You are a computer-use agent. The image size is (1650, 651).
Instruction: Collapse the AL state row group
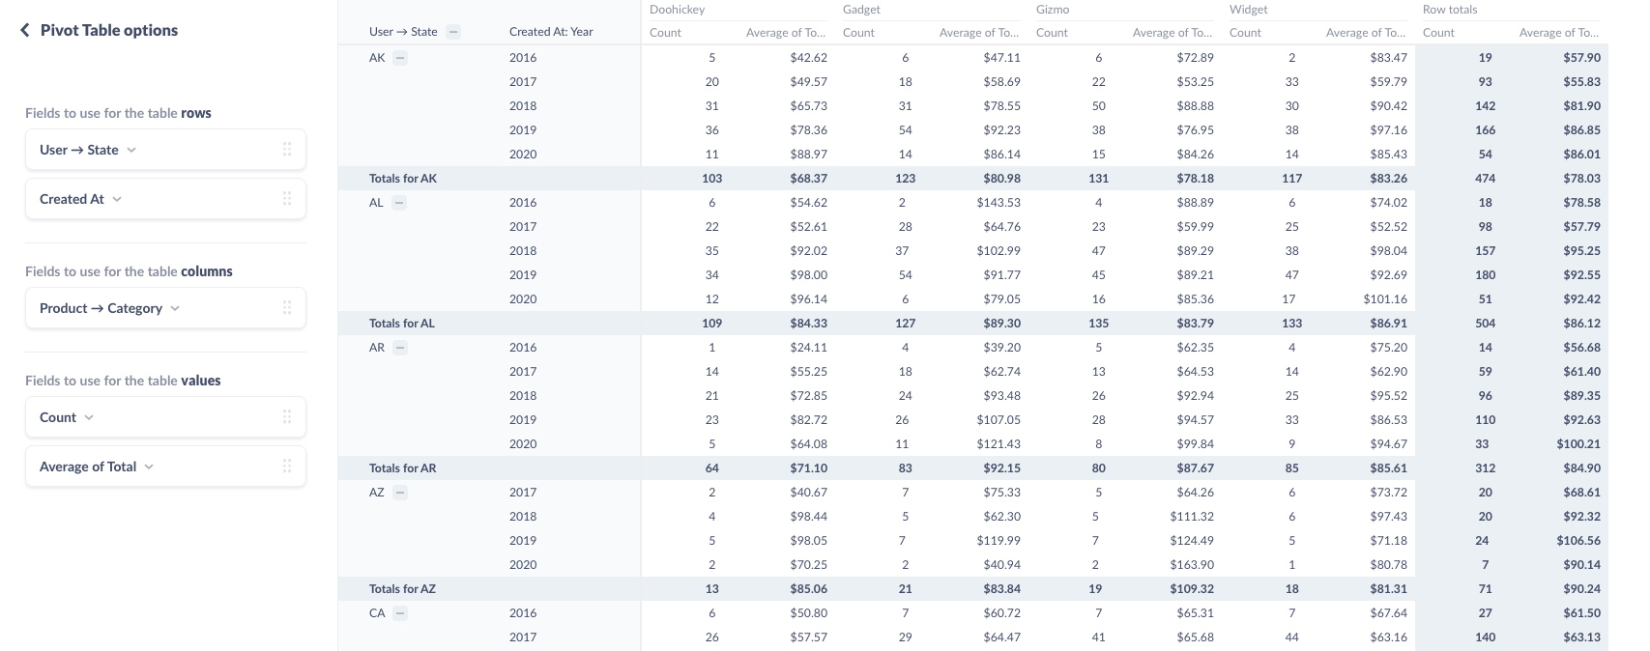tap(399, 203)
